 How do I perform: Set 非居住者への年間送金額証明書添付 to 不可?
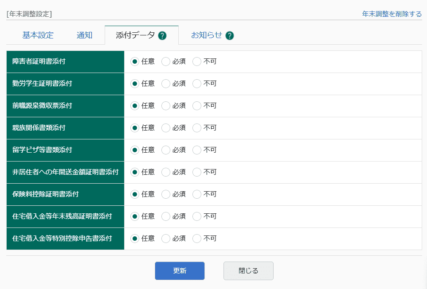196,172
